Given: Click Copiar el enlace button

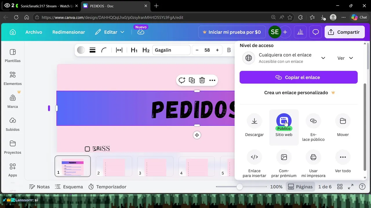Looking at the screenshot, I should pyautogui.click(x=299, y=77).
